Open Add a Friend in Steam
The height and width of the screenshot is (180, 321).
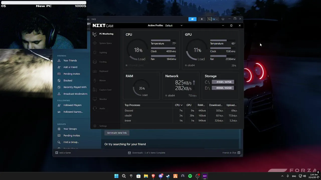(x=70, y=67)
